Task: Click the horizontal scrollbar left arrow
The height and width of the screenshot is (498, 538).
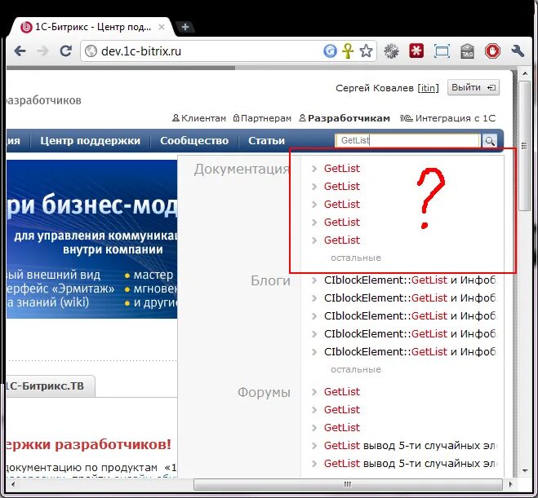Action: [13, 484]
